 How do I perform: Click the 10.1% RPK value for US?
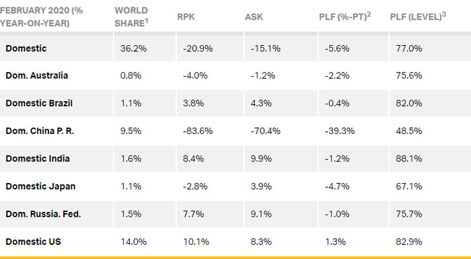click(x=196, y=242)
